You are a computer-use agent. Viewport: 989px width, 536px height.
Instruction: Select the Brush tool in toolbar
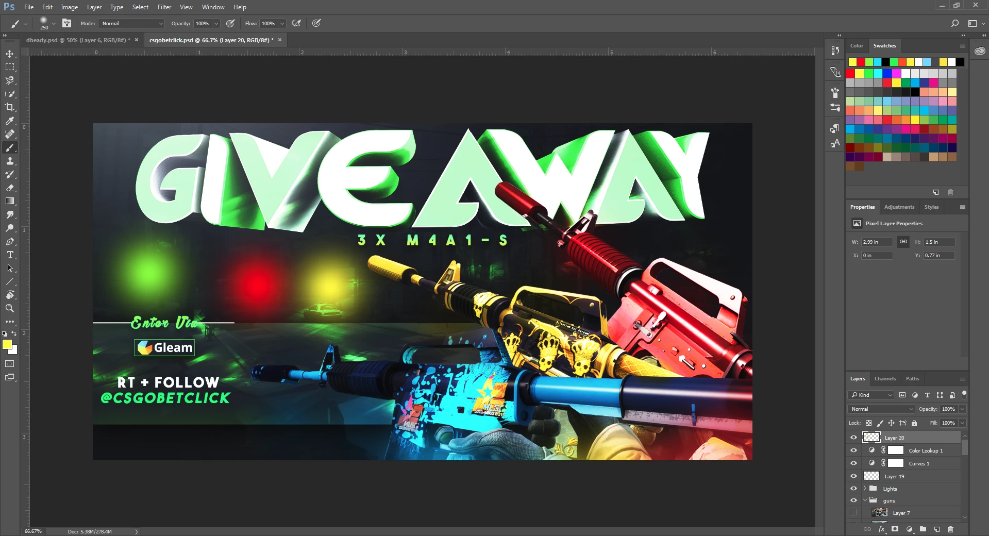click(x=10, y=148)
